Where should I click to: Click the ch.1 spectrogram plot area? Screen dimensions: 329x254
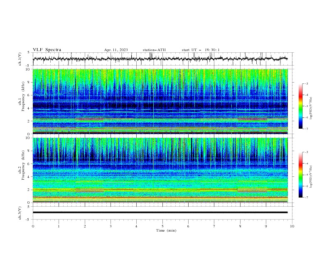tap(160, 101)
